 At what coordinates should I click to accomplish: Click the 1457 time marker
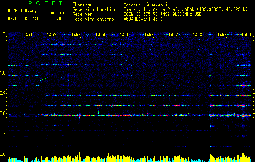[173, 34]
